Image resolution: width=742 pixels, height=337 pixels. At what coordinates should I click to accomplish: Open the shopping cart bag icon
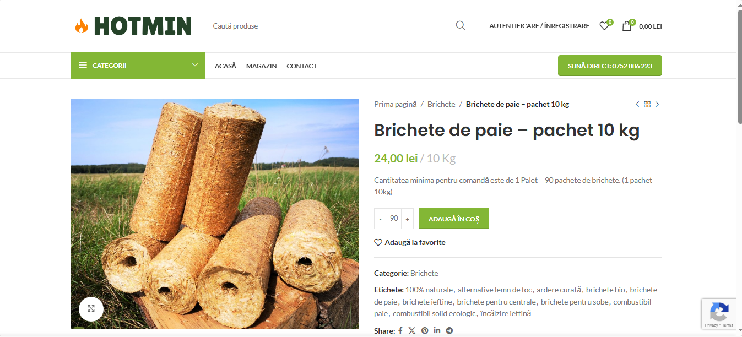627,26
